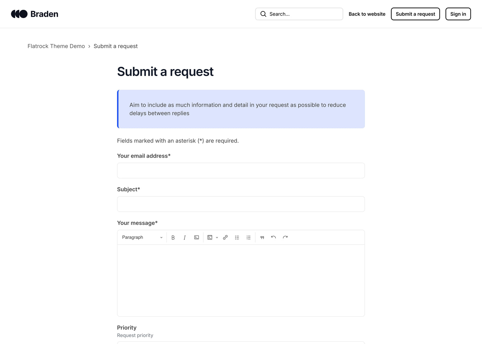Insert inline code in the message
The height and width of the screenshot is (344, 482).
(196, 237)
